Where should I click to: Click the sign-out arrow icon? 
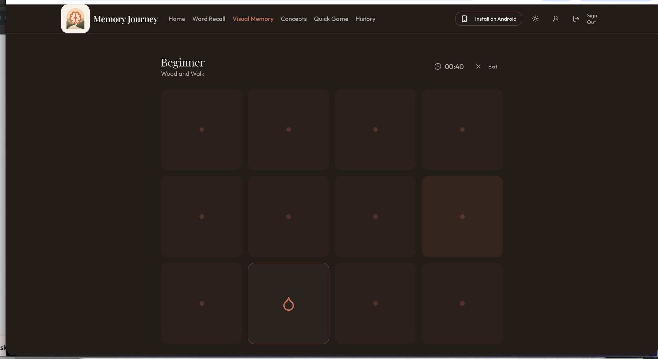576,19
